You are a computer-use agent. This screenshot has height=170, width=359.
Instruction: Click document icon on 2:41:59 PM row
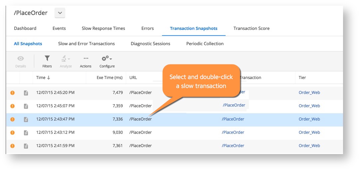26,146
